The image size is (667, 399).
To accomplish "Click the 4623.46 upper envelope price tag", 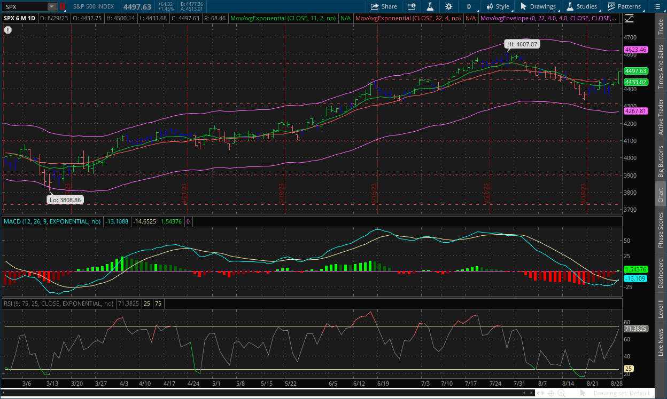I will pyautogui.click(x=636, y=50).
